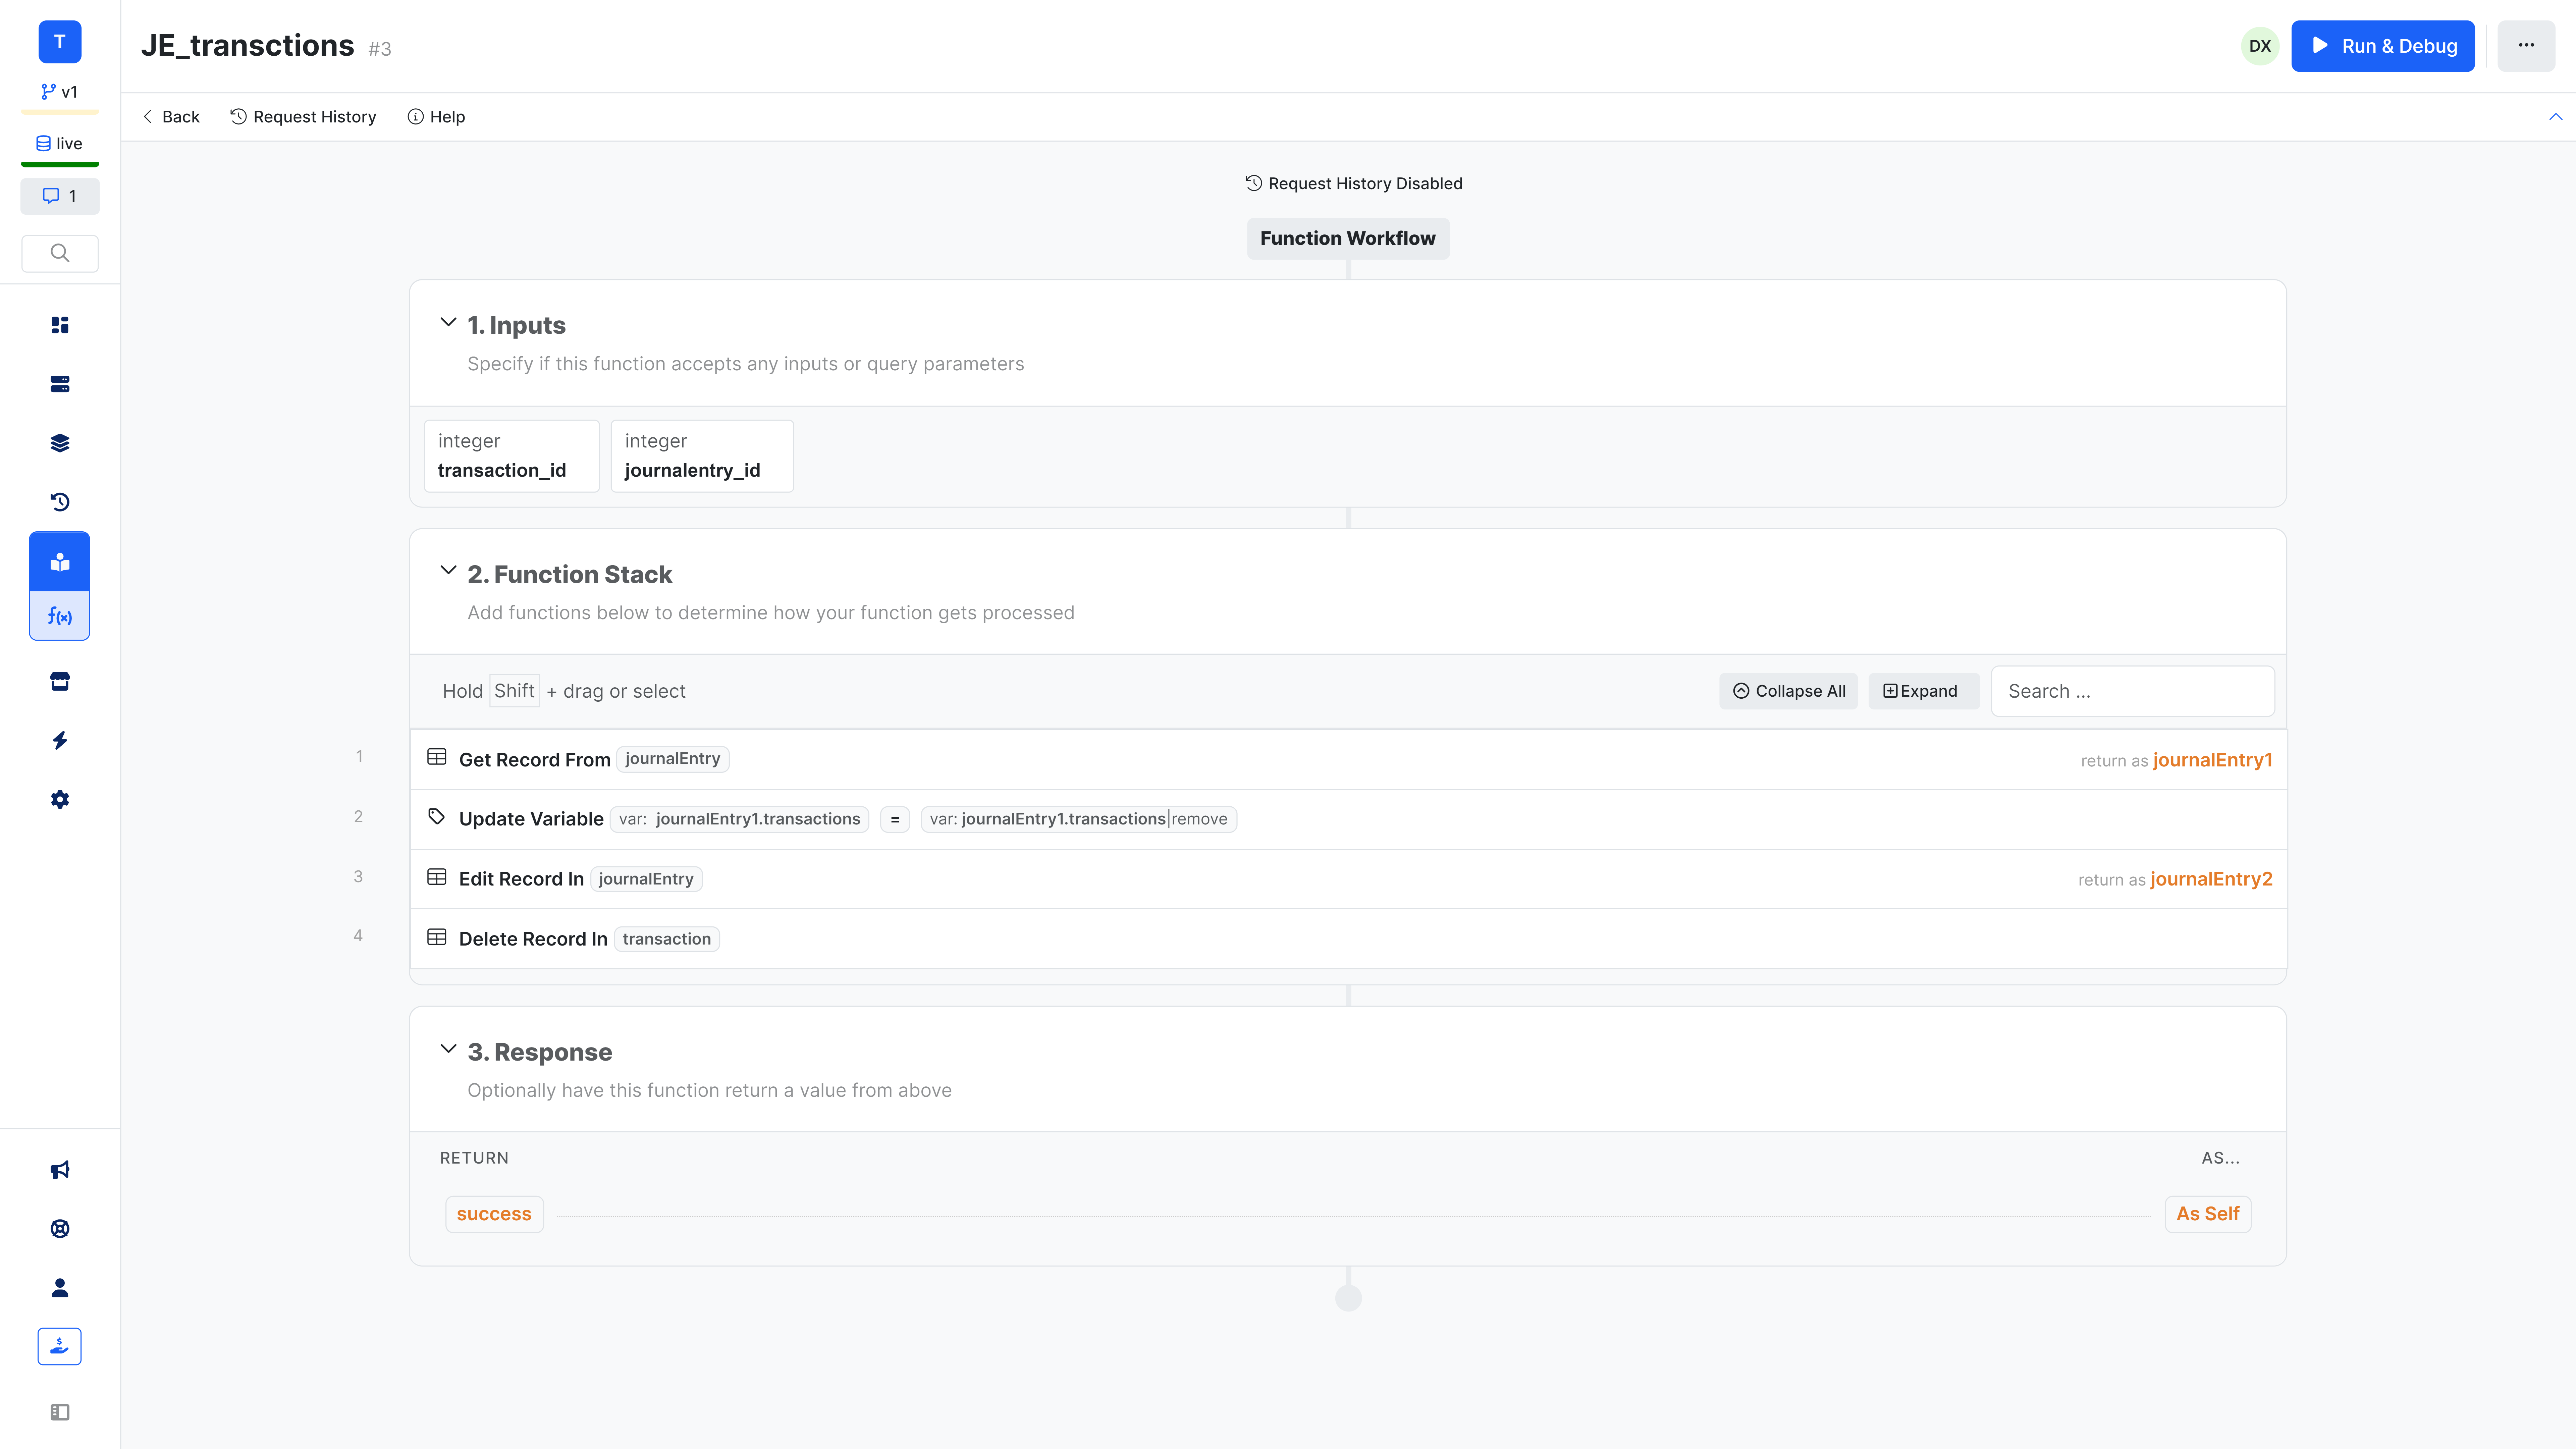This screenshot has height=1449, width=2576.
Task: Open the Library blocks icon in sidebar
Action: (60, 562)
